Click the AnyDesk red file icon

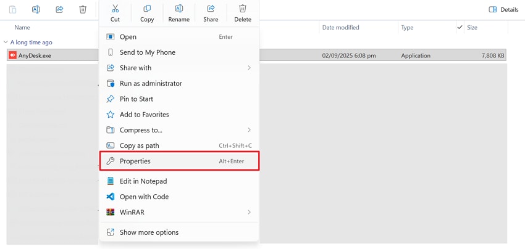(13, 55)
